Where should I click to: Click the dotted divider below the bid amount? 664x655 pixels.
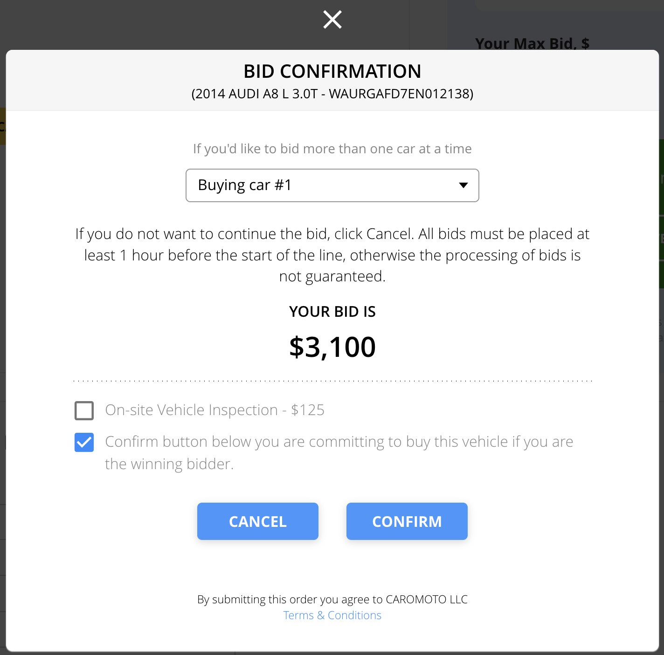pos(332,381)
